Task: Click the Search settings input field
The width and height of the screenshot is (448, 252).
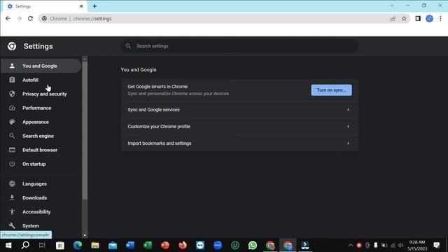Action: pos(240,46)
